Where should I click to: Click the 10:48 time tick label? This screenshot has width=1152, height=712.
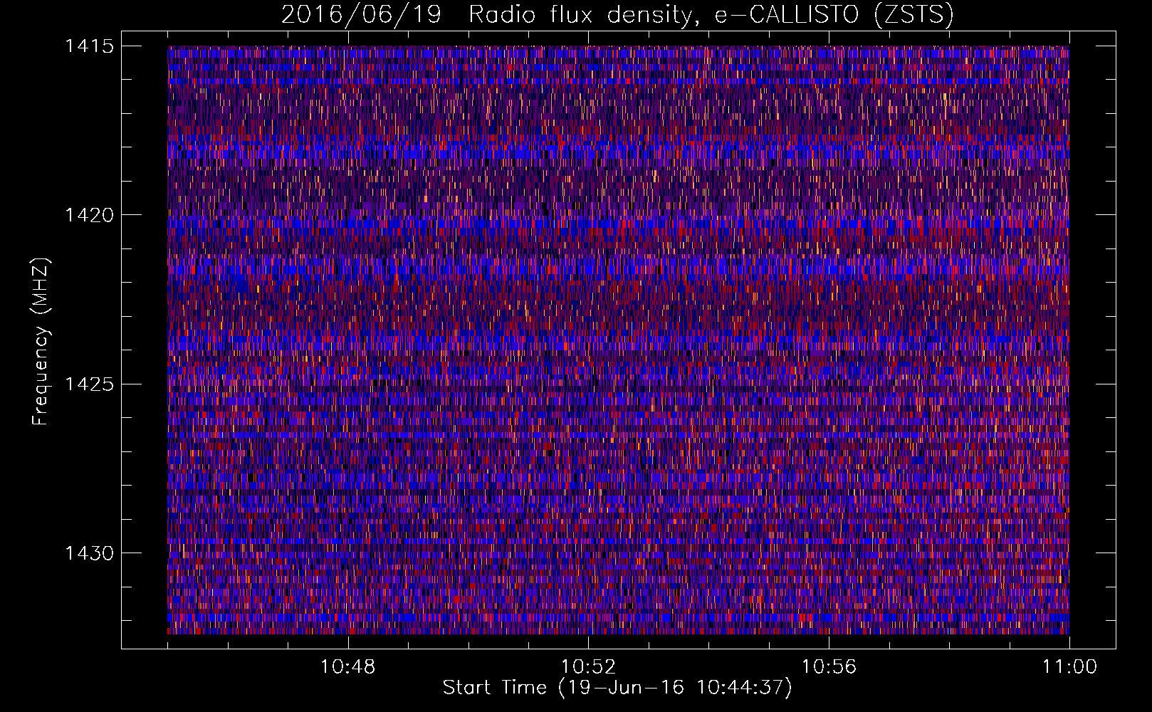[x=347, y=667]
